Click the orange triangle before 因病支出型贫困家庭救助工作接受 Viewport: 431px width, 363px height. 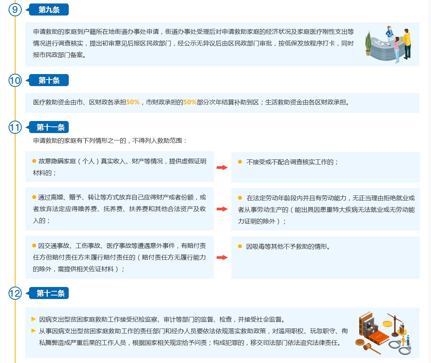click(33, 319)
